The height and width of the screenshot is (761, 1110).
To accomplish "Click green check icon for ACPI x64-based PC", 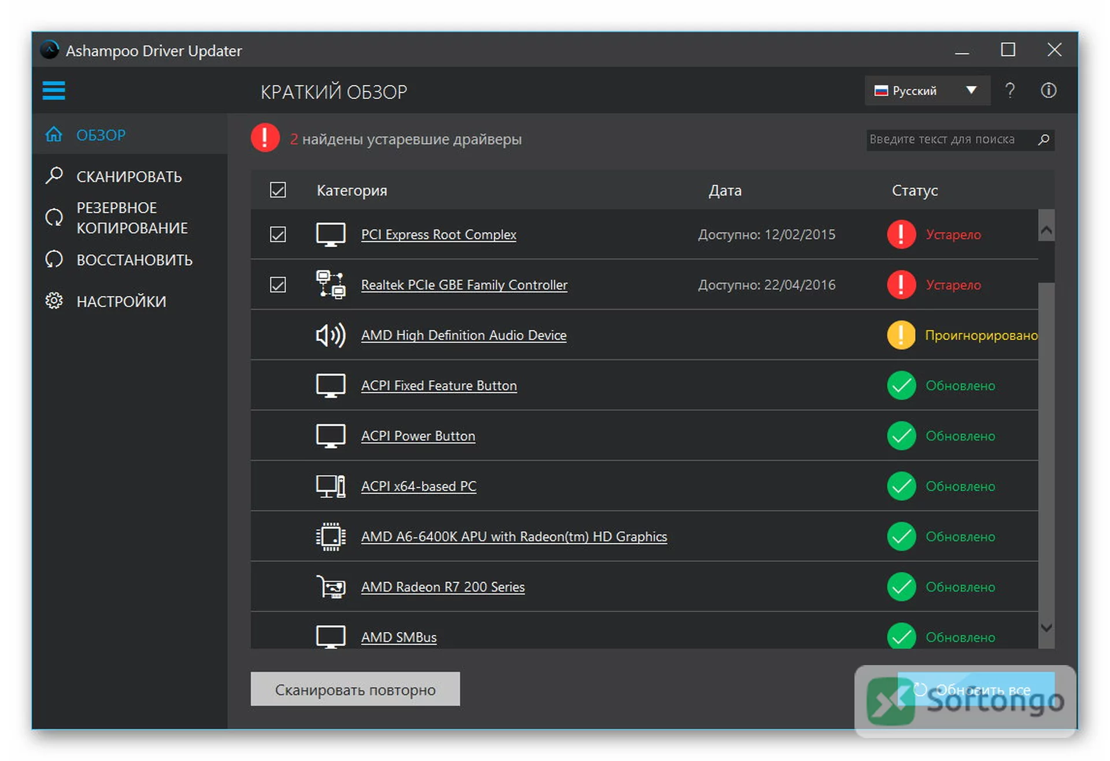I will (x=901, y=486).
